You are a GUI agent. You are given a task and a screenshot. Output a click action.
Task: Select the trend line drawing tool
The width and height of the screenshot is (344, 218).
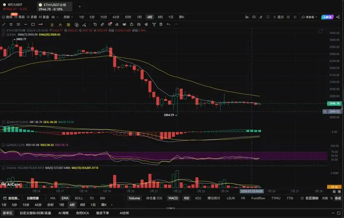pos(4,25)
